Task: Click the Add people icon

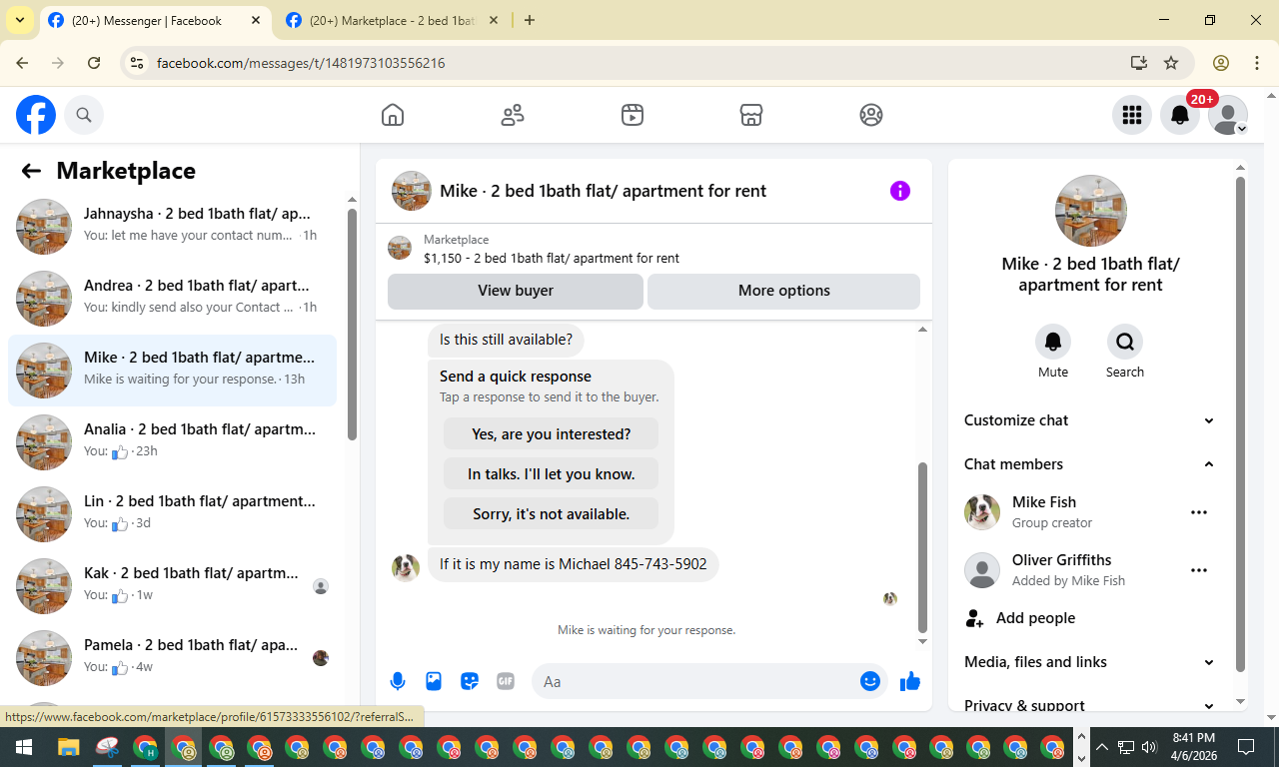Action: [974, 618]
